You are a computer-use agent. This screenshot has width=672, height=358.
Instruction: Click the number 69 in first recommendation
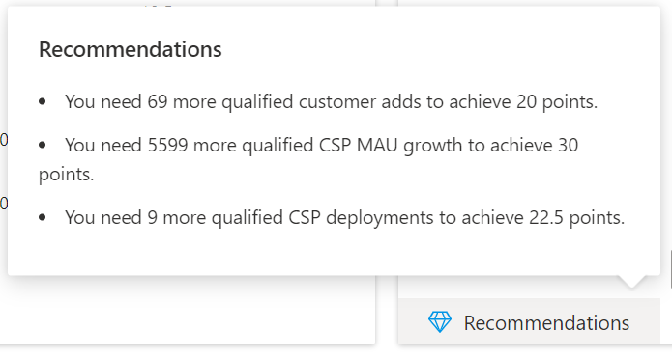coord(158,101)
